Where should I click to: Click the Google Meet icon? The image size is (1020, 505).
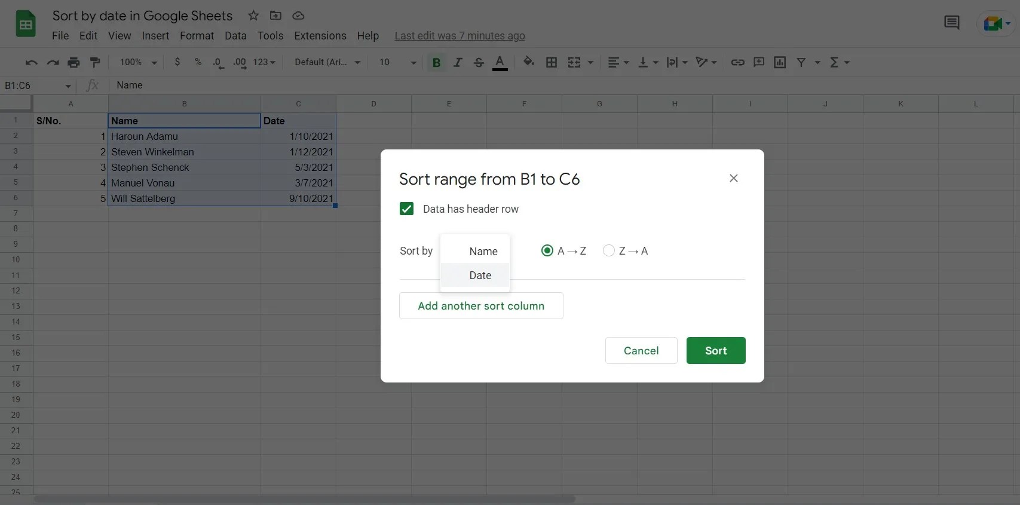993,23
